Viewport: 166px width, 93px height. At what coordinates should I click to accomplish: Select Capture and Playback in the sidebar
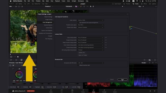pyautogui.click(x=47, y=30)
